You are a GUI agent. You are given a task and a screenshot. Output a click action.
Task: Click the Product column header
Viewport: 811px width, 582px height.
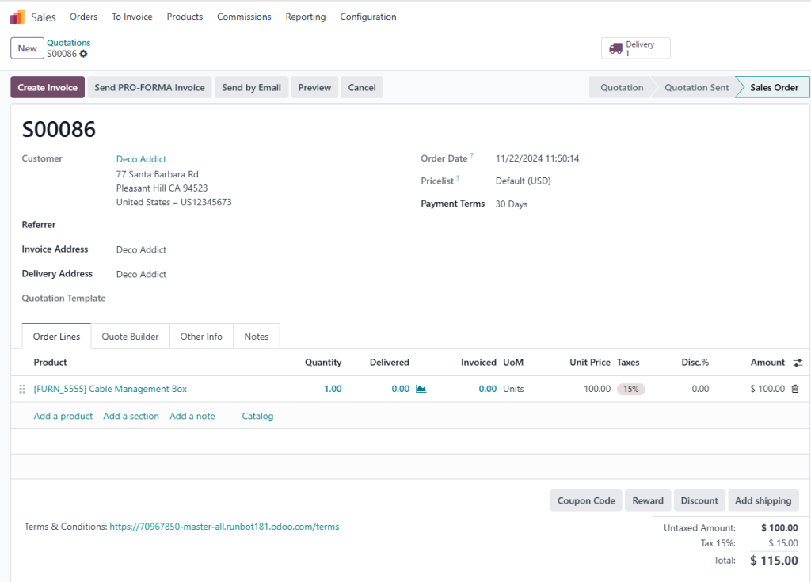(50, 363)
